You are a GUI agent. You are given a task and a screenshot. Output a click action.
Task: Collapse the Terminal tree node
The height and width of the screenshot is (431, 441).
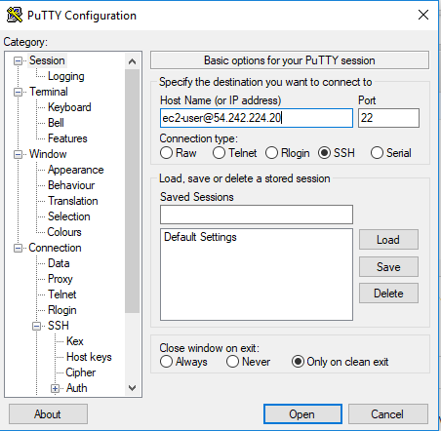click(x=18, y=92)
